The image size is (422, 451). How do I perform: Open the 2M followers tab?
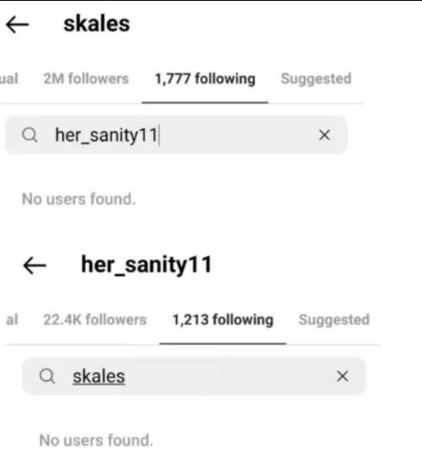86,79
